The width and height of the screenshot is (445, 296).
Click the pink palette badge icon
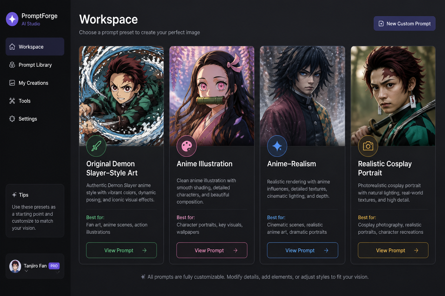tap(187, 146)
